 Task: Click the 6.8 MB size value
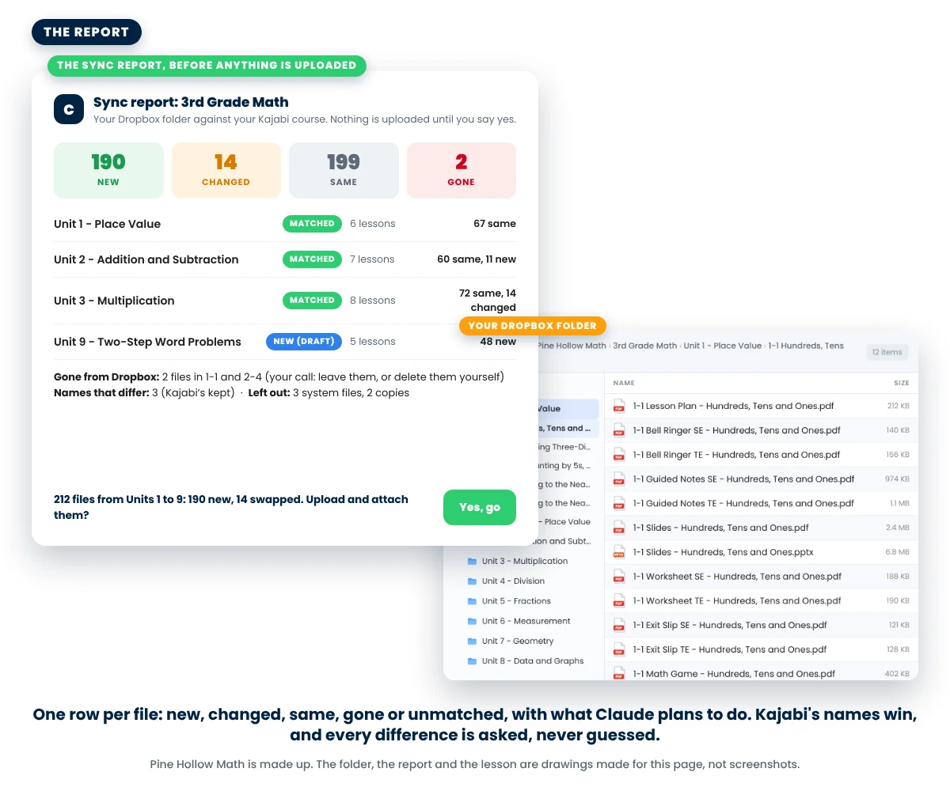898,552
